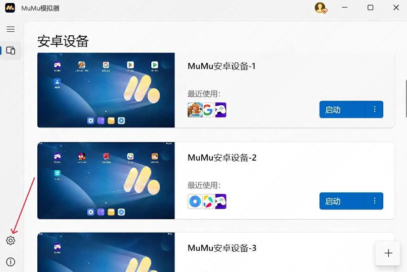Open blue circle browser icon under device-2 recent
Screen dimensions: 407x272
(x=195, y=201)
